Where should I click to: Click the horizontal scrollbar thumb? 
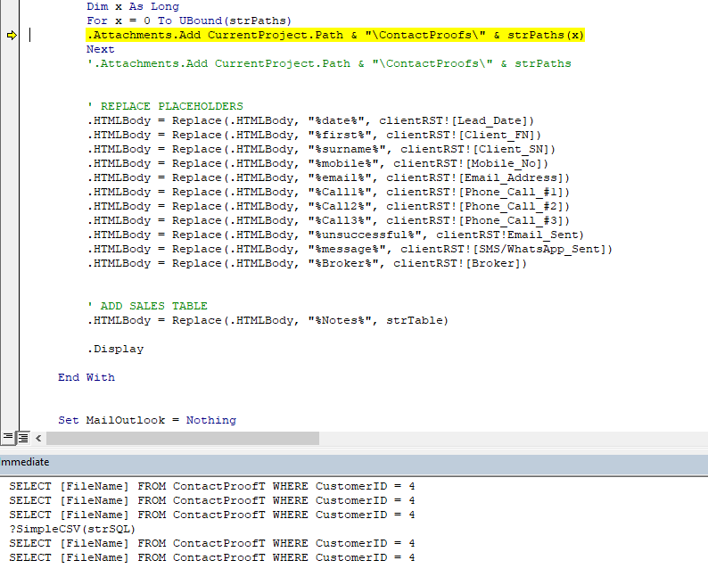(x=183, y=438)
